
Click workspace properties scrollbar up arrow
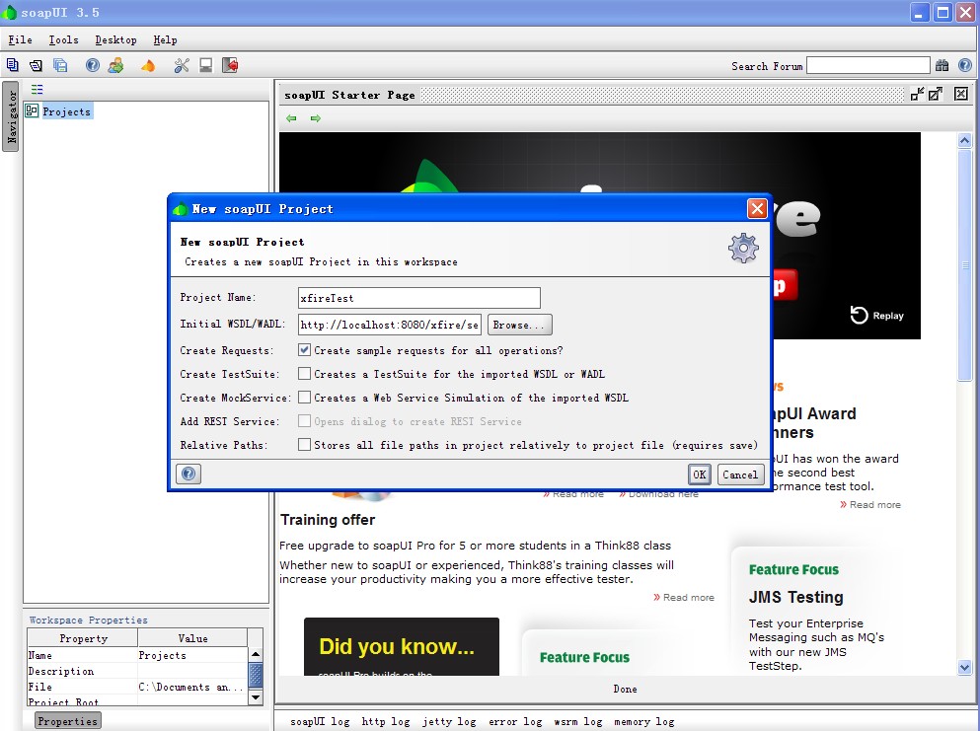coord(256,654)
